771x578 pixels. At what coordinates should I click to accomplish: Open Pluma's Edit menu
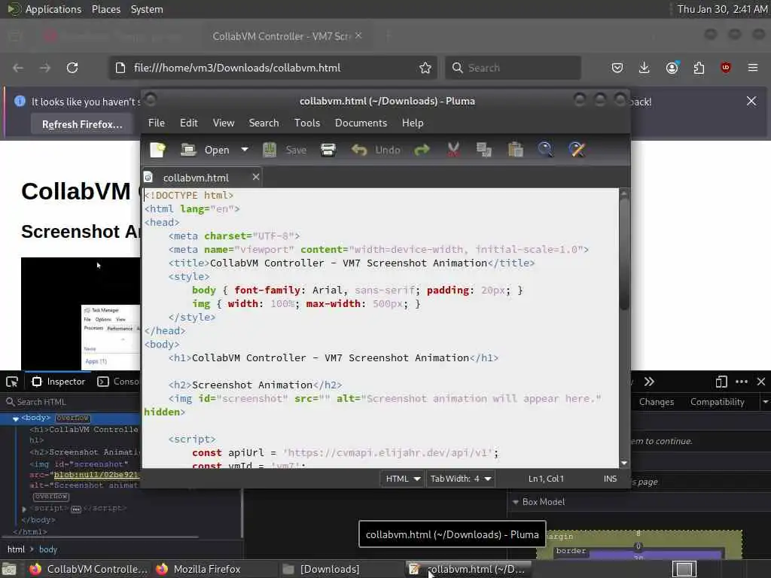pos(189,123)
